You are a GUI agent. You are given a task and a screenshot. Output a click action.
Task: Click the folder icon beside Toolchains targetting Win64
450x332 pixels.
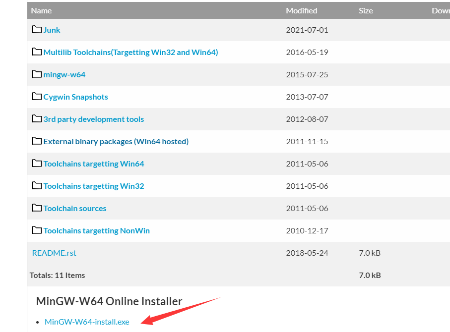point(37,163)
